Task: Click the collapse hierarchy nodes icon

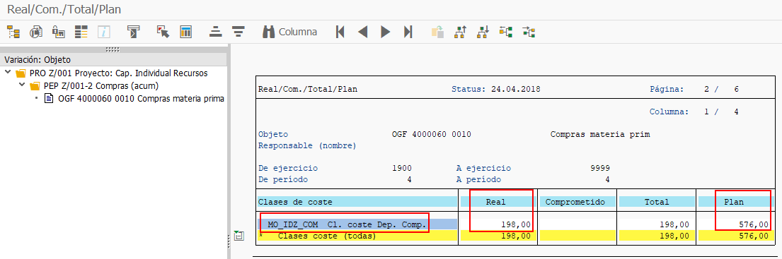Action: click(x=529, y=32)
